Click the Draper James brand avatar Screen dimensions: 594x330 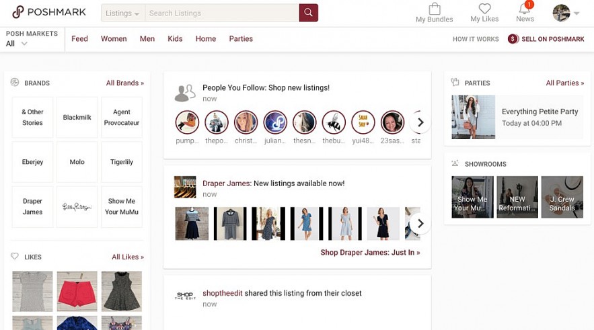[185, 187]
